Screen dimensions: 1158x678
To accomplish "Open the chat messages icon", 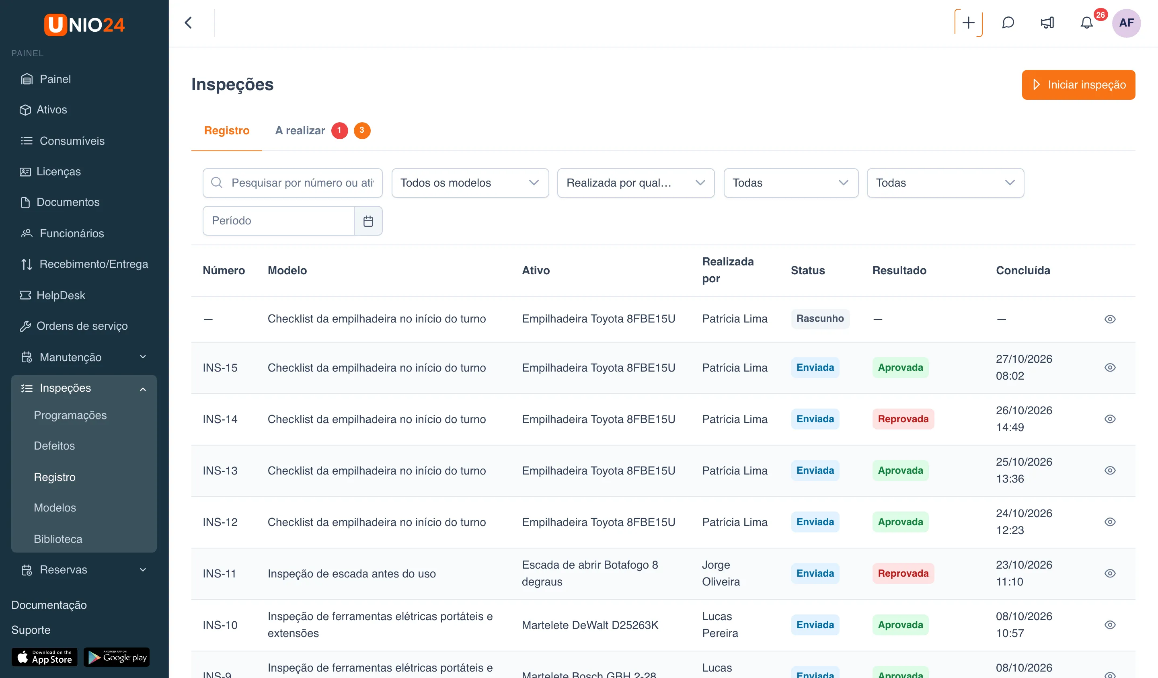I will click(x=1008, y=23).
